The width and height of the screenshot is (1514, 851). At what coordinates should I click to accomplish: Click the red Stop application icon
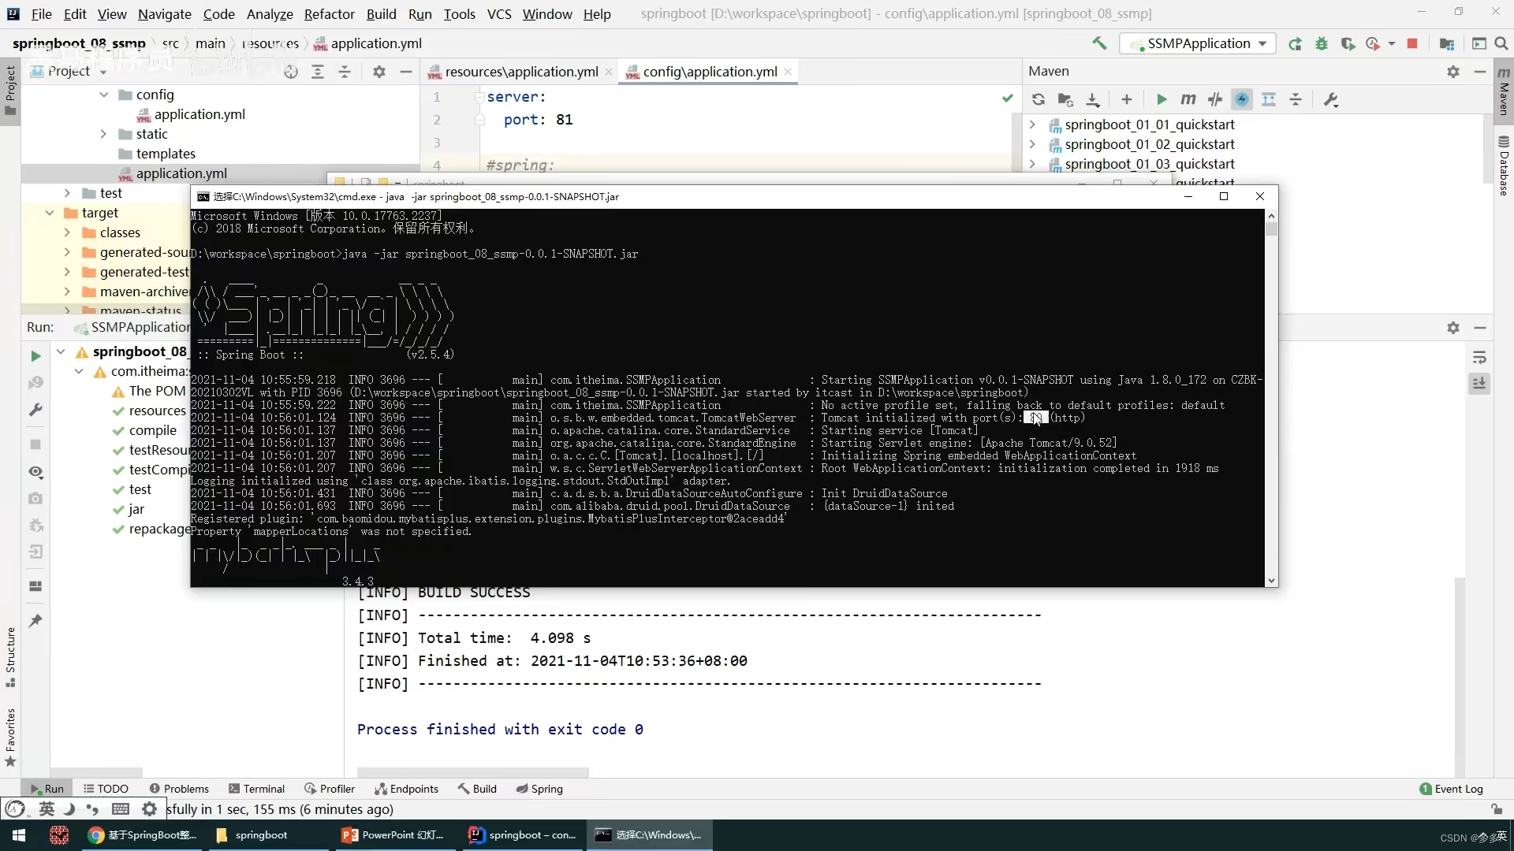coord(1412,43)
